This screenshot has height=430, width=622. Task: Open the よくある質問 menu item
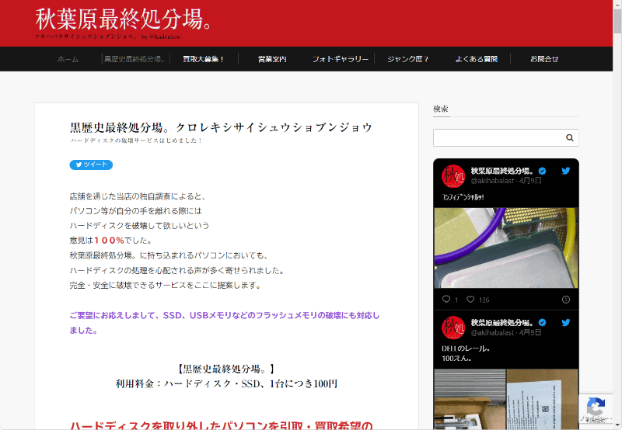click(477, 59)
